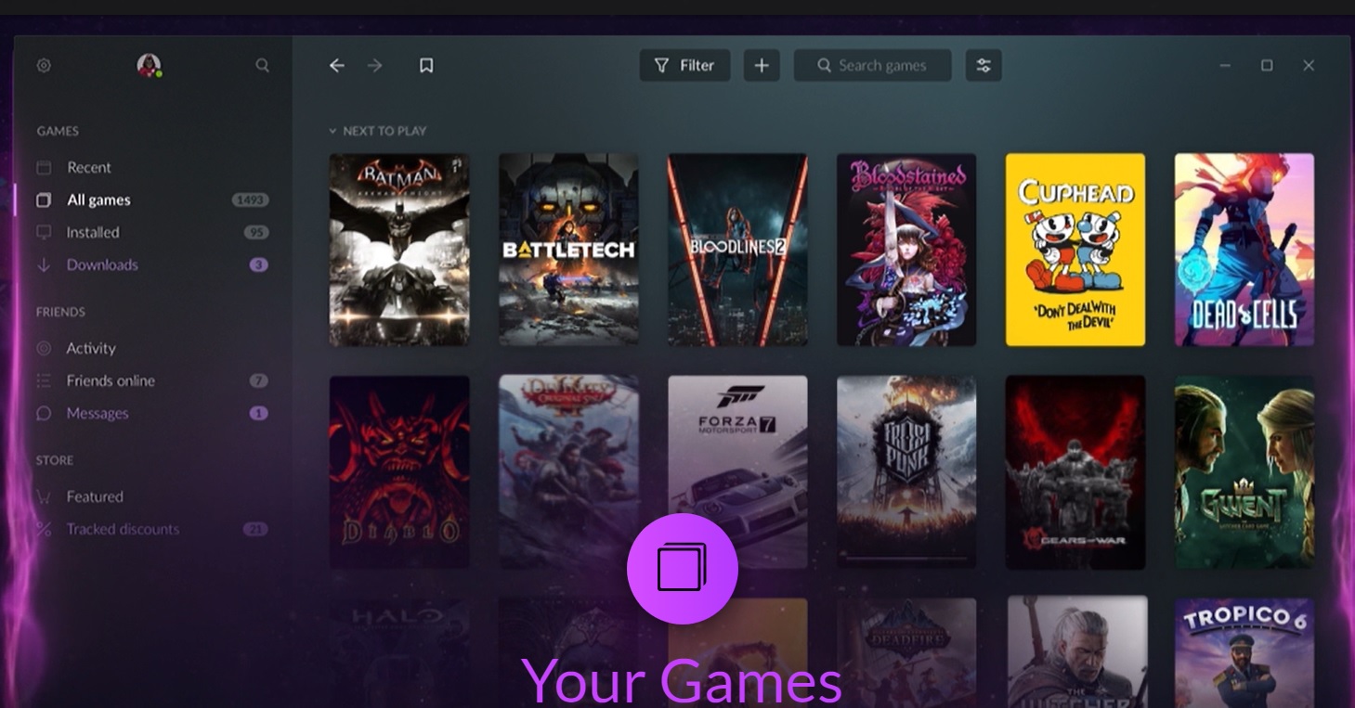Click the sidebar search magnifier icon
Viewport: 1355px width, 708px height.
coord(263,66)
